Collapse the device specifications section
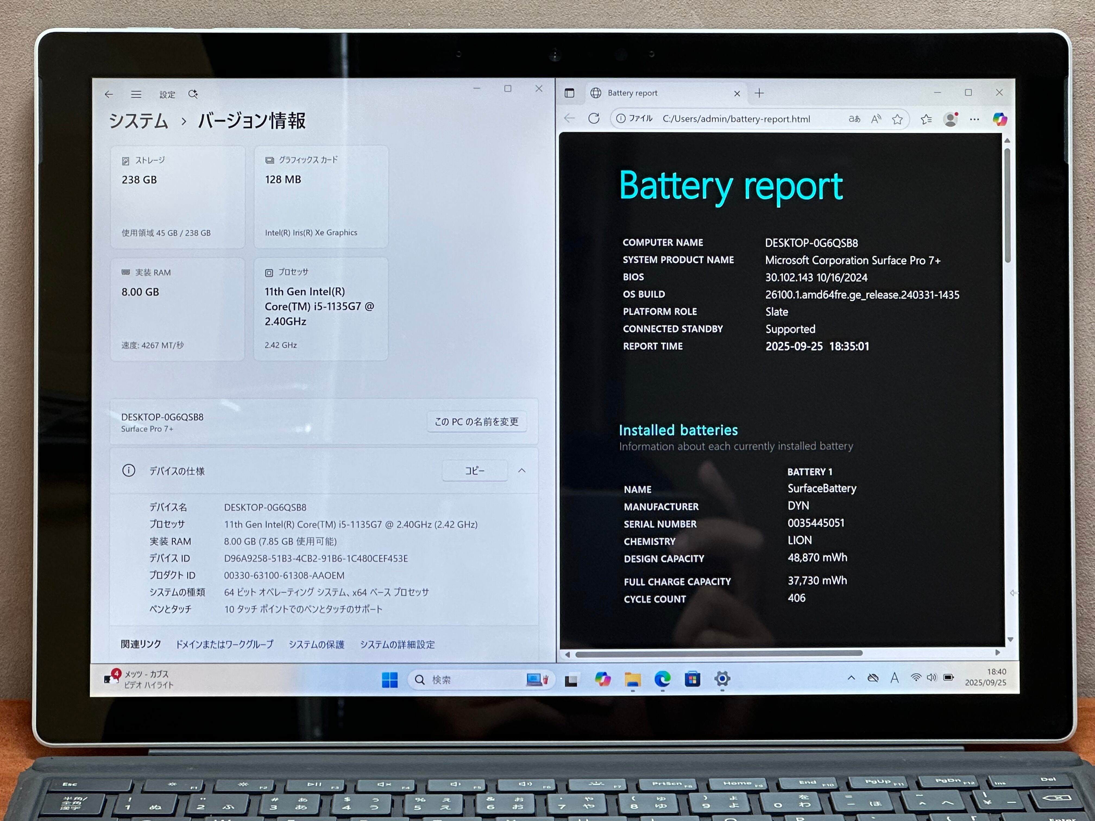 [x=522, y=471]
